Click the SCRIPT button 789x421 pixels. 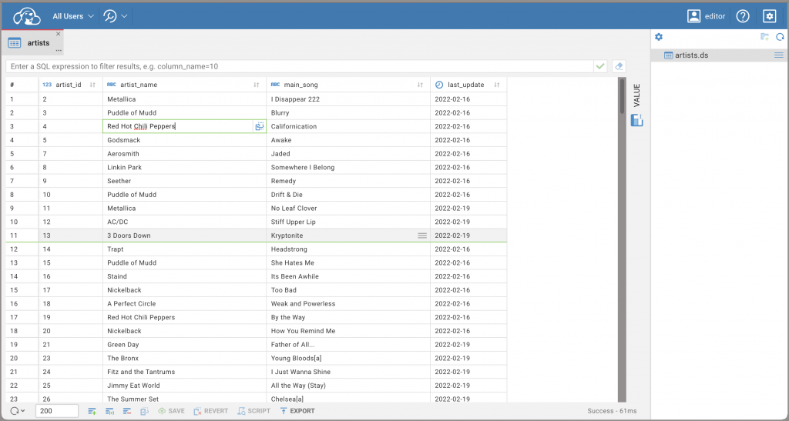254,411
